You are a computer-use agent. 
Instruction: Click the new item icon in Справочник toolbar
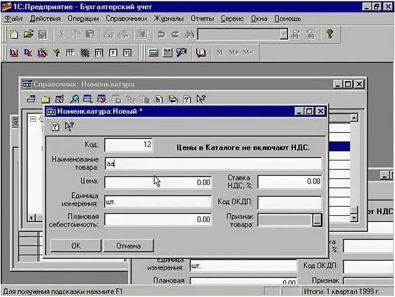tap(31, 99)
